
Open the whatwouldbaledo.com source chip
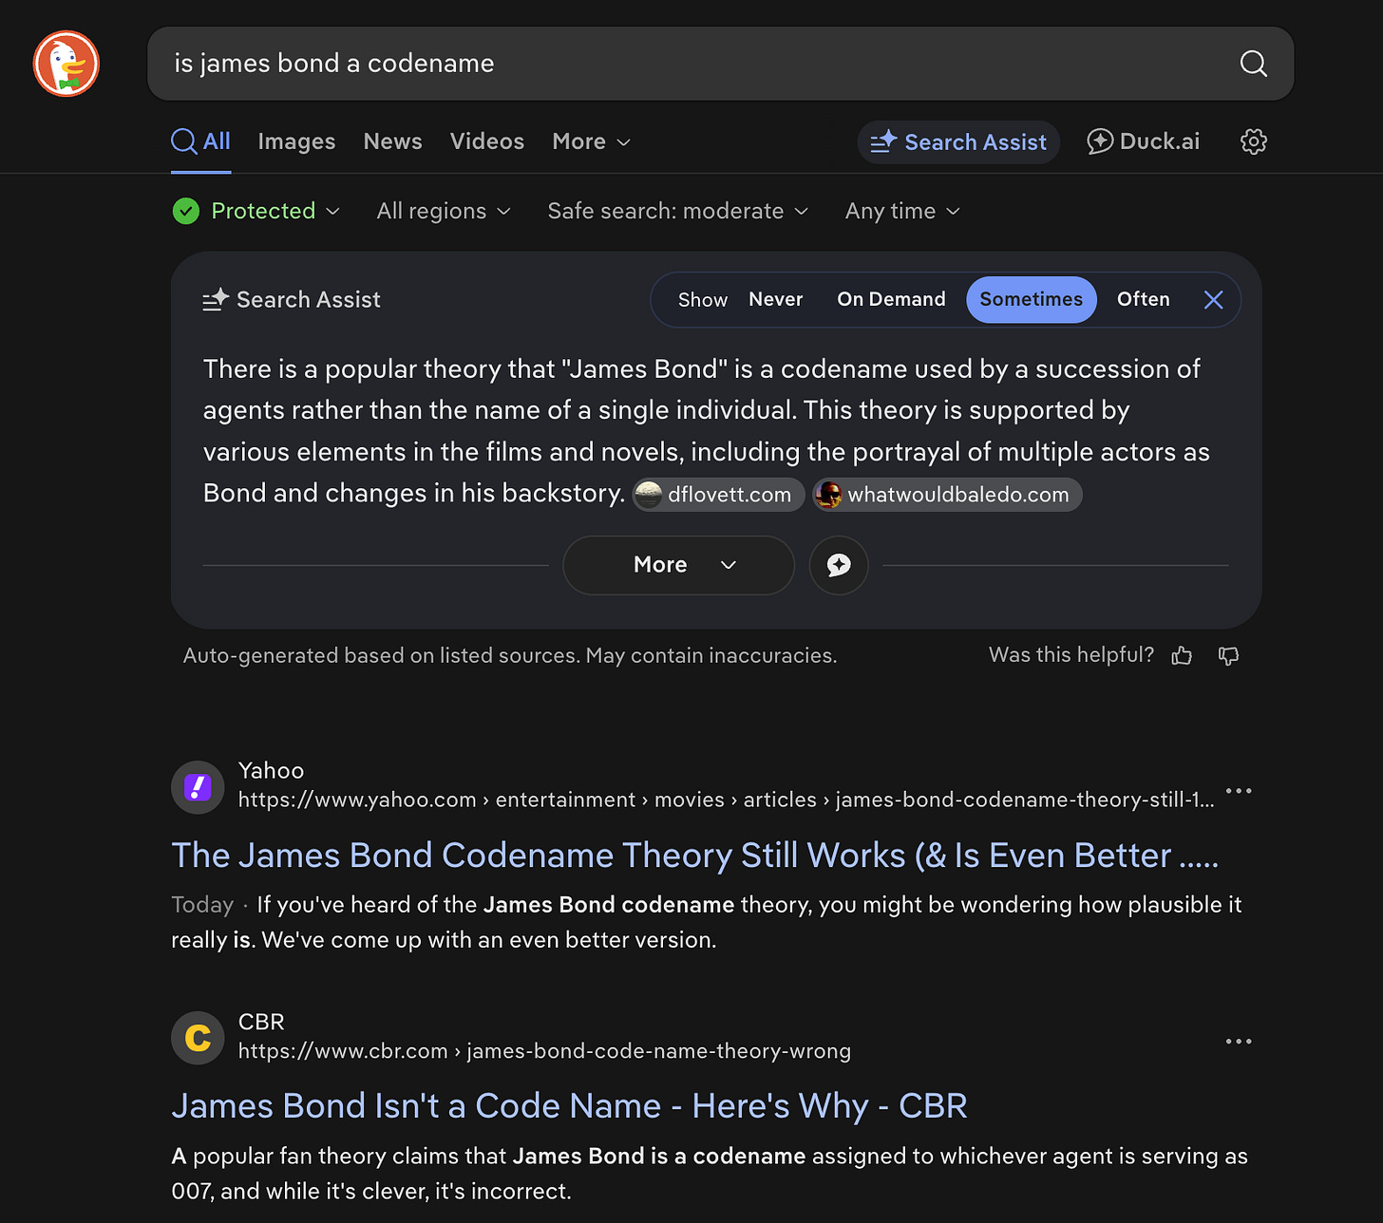947,495
